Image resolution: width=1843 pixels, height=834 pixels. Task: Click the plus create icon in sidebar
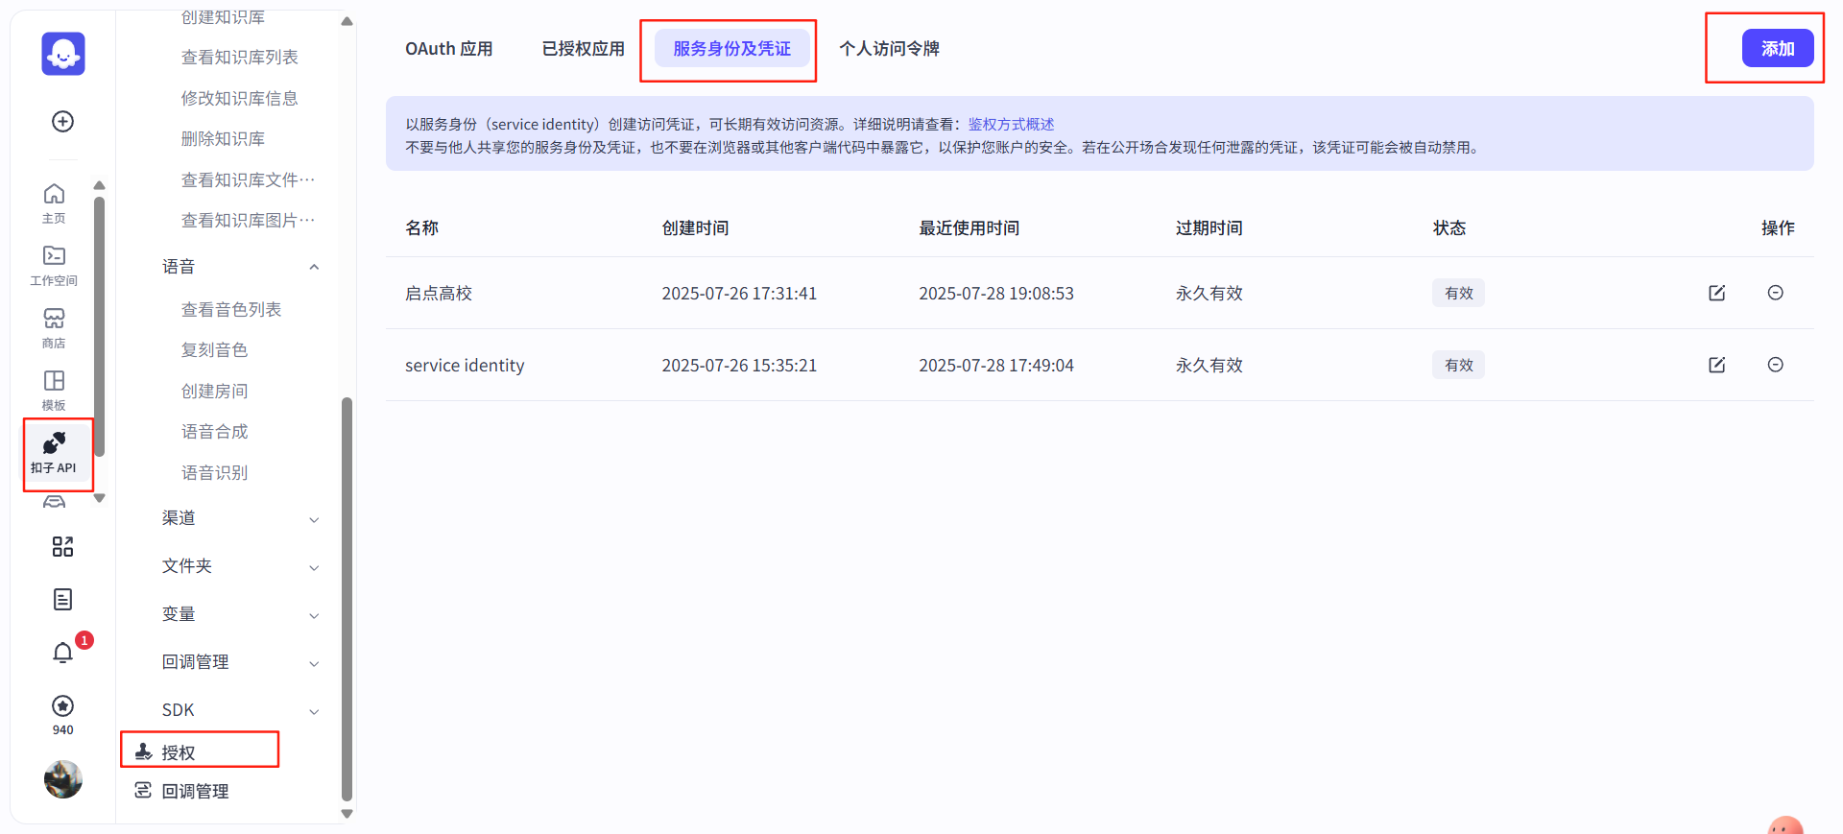(x=62, y=122)
